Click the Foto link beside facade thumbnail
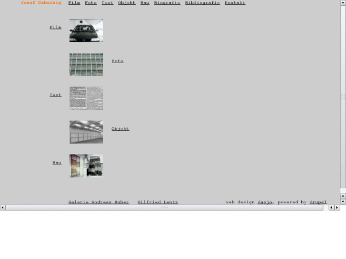Screen dimensions: 346x259 point(118,61)
